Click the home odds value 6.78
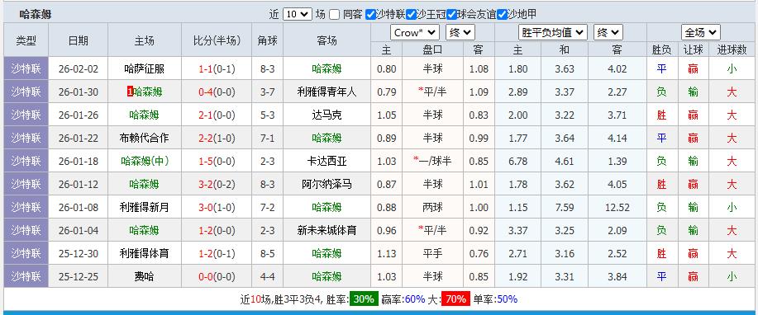Viewport: 758px width, 315px height. pos(518,161)
